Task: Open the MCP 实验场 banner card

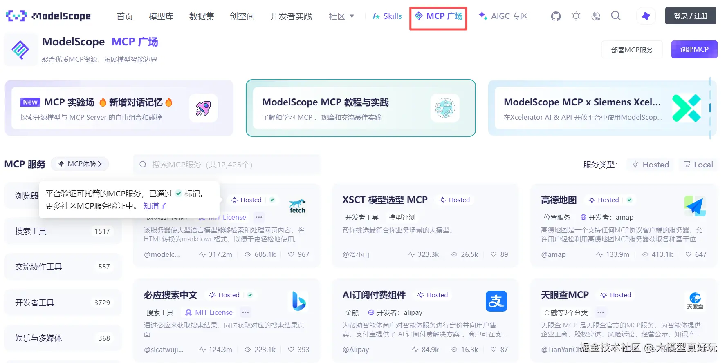Action: pyautogui.click(x=119, y=108)
